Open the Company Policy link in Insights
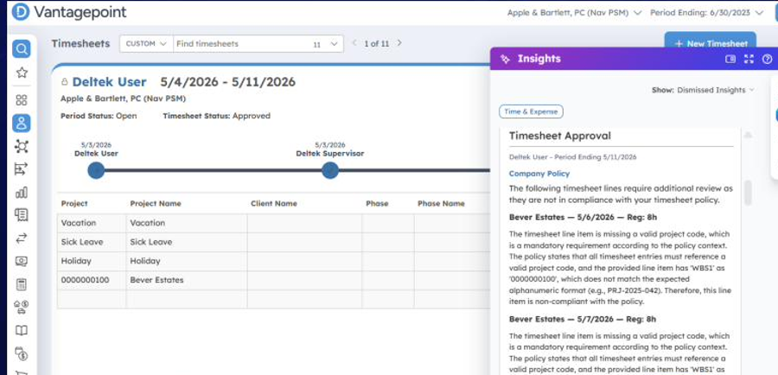Viewport: 778px width, 375px height. (x=539, y=174)
